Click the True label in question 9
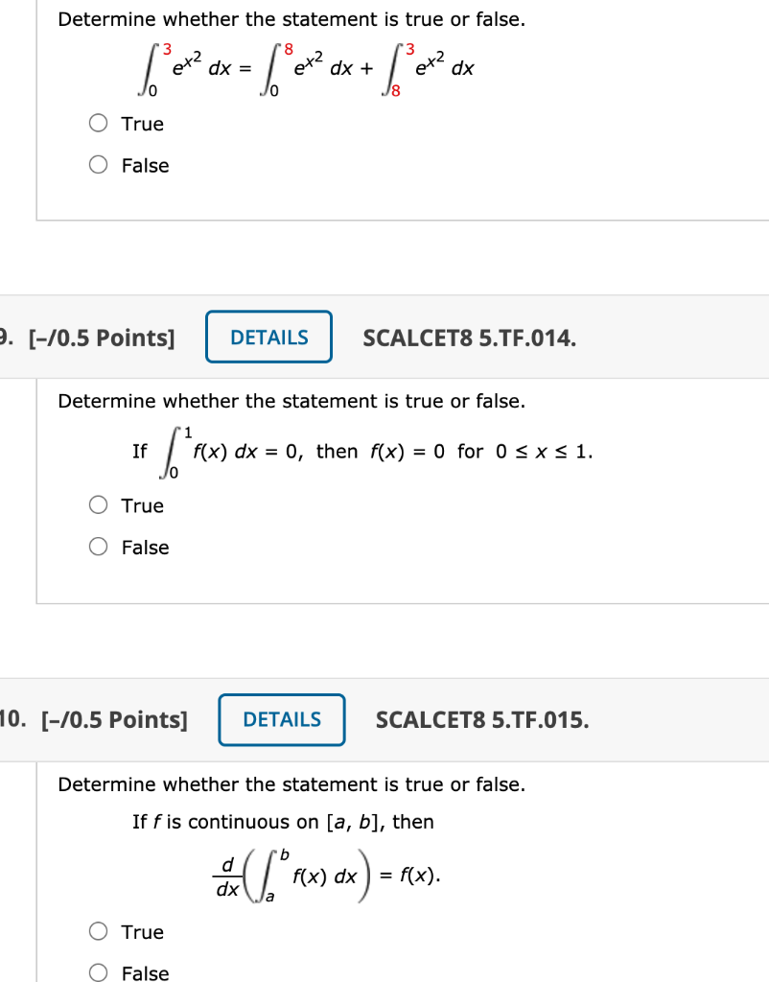The width and height of the screenshot is (769, 982). 143,505
